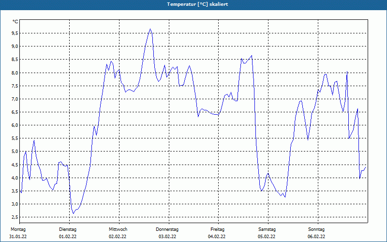Click the Donnerstag day label
387x242 pixels.
167,229
